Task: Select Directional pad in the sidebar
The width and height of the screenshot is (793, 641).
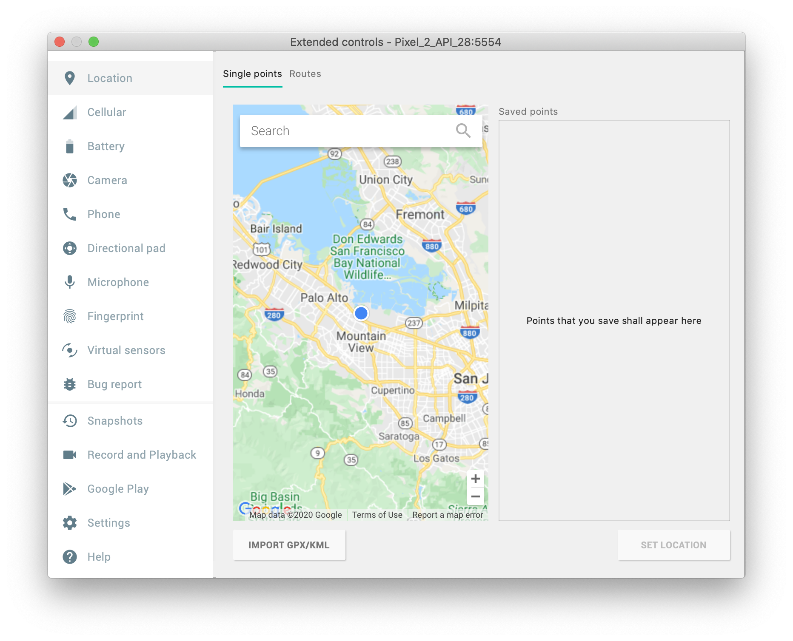Action: 126,248
